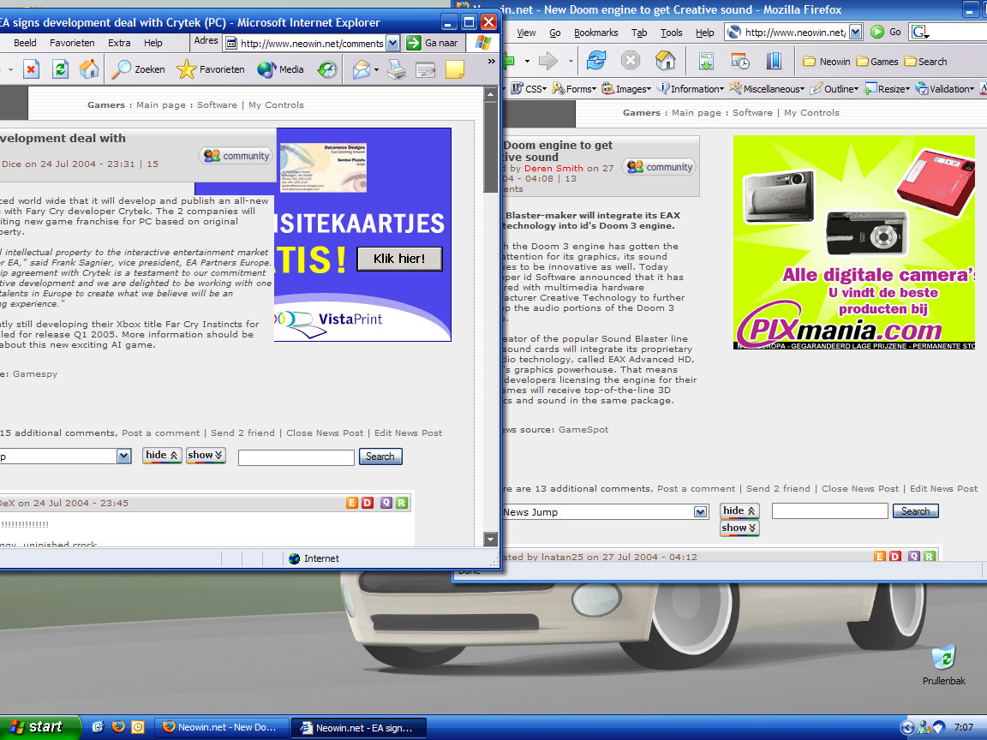
Task: Open the Media pane in Internet Explorer
Action: (x=281, y=69)
